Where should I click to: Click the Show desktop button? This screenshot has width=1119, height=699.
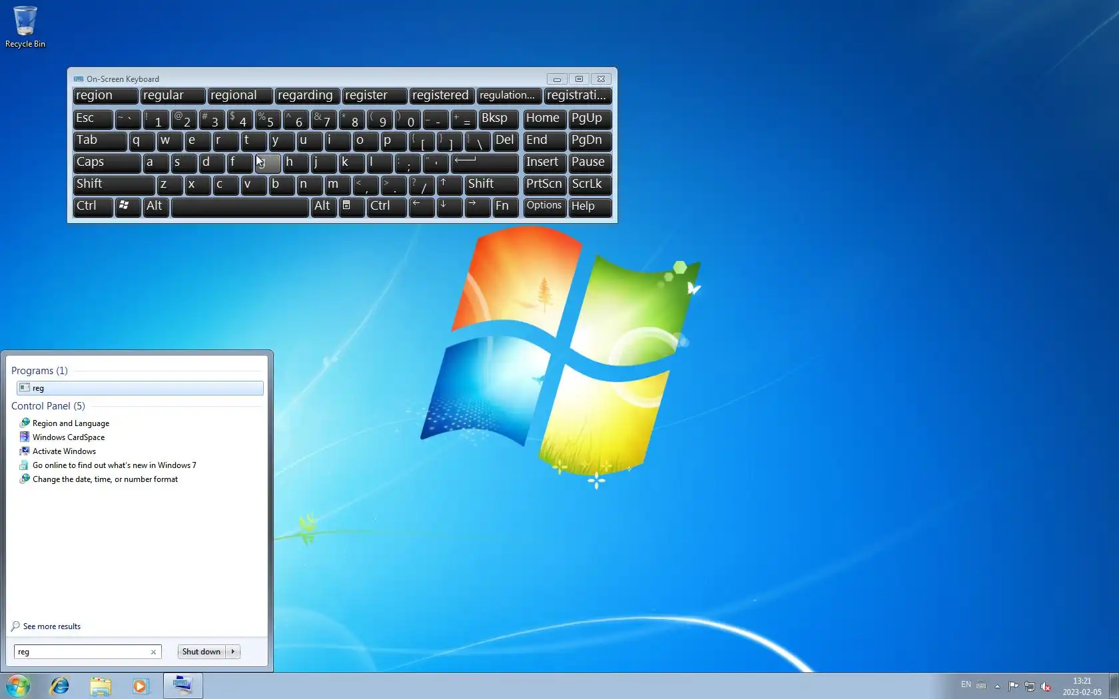(1114, 686)
